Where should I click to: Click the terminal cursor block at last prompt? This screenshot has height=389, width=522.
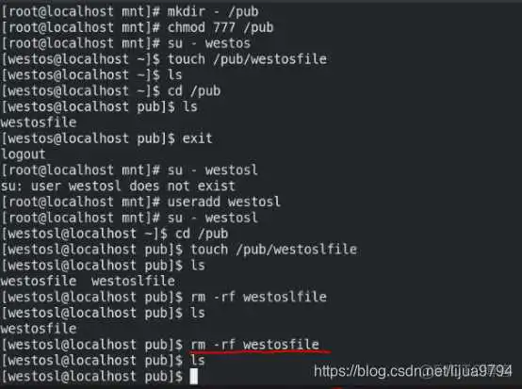pos(194,377)
